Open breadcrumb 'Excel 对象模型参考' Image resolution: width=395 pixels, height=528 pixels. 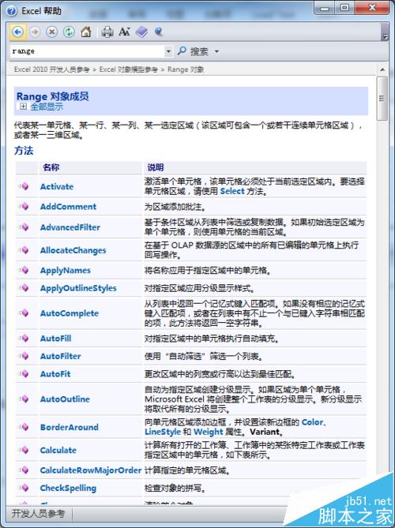[x=129, y=69]
